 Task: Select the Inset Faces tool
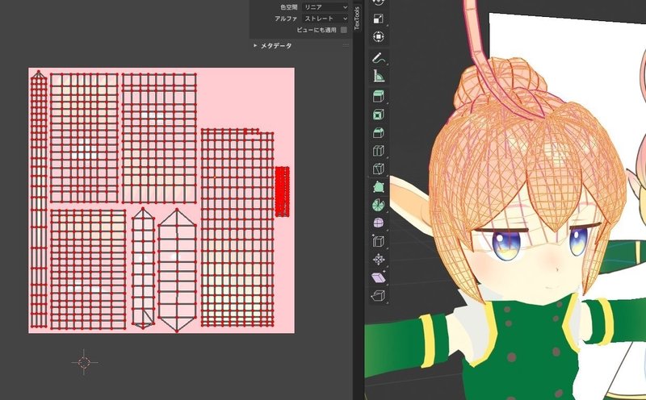[378, 115]
